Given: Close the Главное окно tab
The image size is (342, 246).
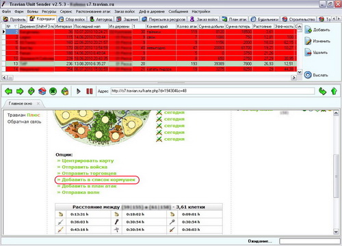Looking at the screenshot, I should click(x=38, y=103).
